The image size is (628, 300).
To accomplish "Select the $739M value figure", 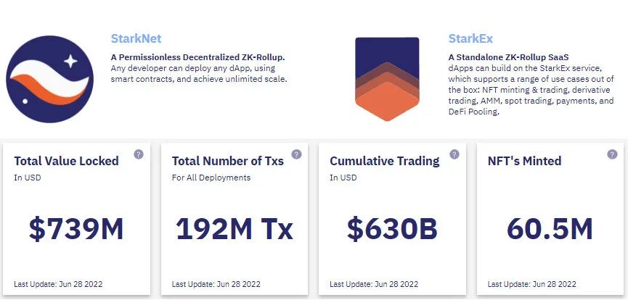I will (76, 229).
